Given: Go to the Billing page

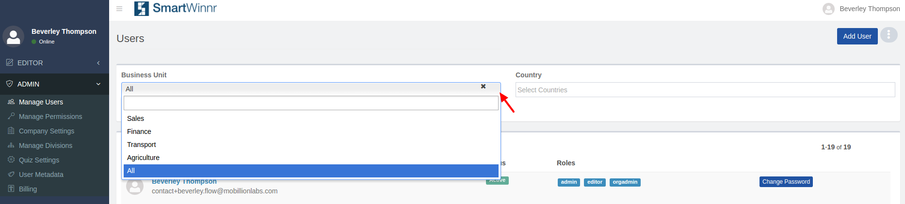Looking at the screenshot, I should (28, 189).
